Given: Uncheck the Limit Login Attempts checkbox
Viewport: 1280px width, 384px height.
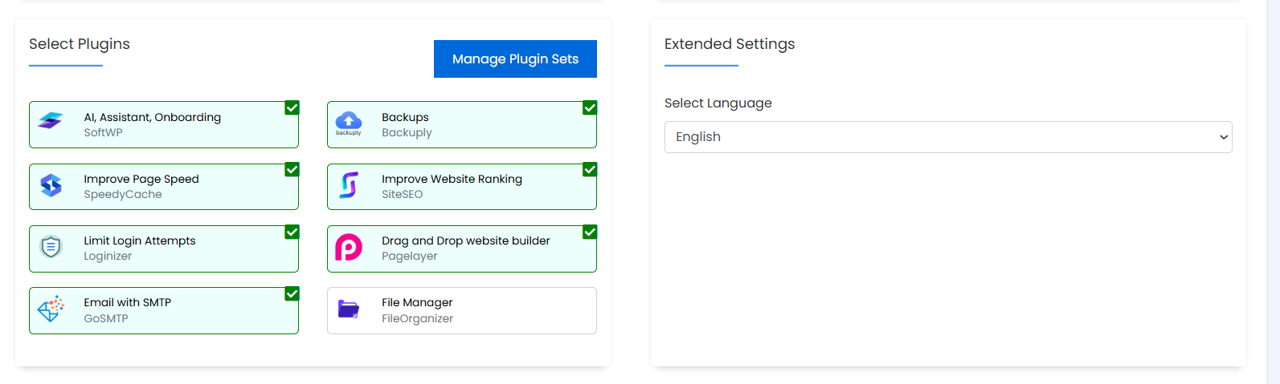Looking at the screenshot, I should pos(292,232).
